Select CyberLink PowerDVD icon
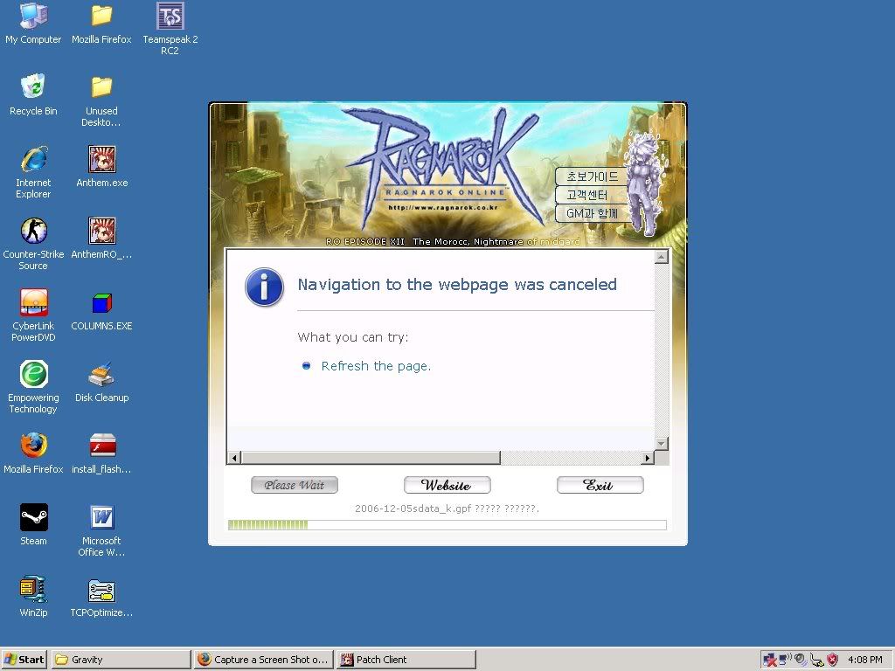 (x=33, y=315)
